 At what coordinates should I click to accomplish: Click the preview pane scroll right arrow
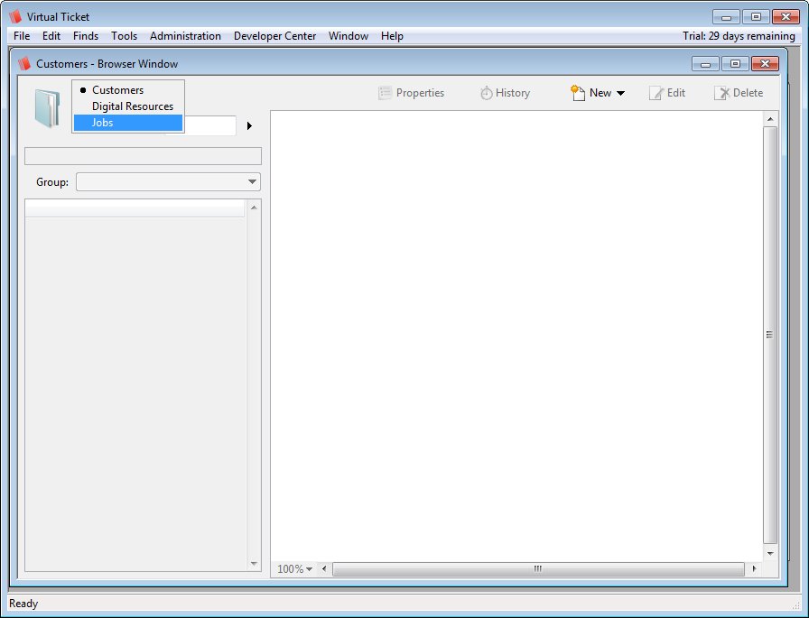754,569
